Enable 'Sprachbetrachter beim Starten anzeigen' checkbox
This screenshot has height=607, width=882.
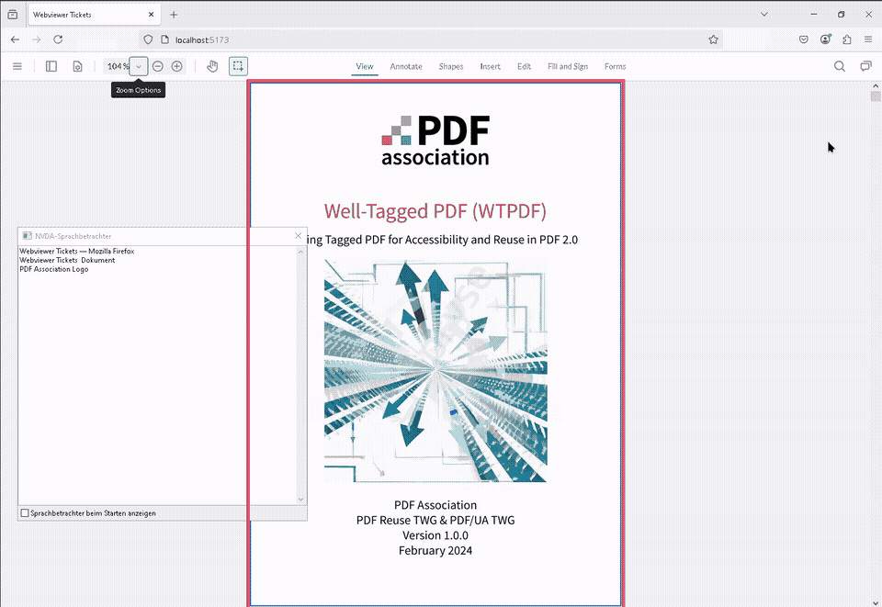(25, 513)
